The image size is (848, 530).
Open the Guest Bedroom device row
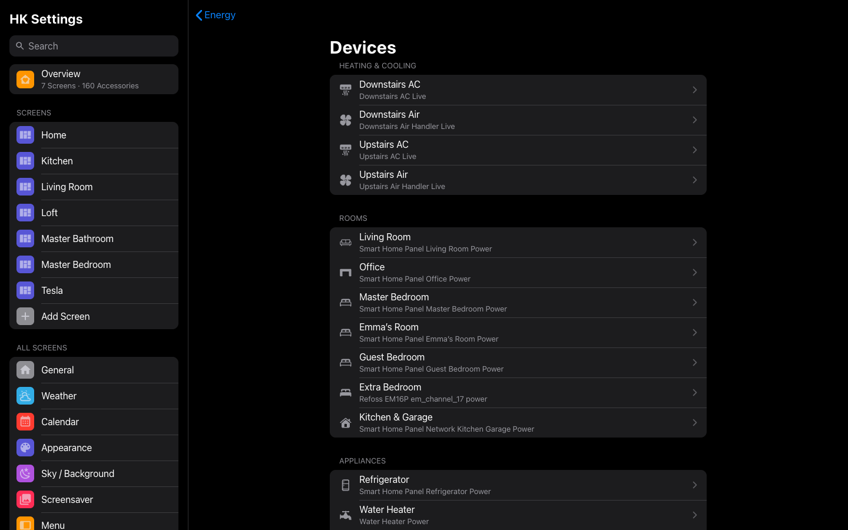(x=518, y=363)
